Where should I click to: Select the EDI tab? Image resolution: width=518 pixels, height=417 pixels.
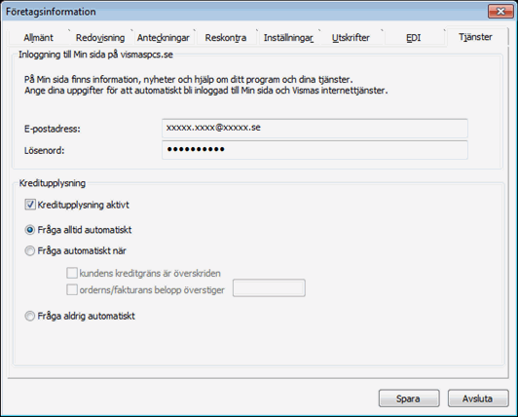413,38
